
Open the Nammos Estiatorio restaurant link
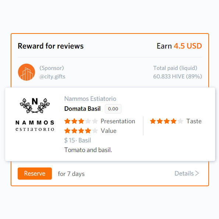point(90,99)
